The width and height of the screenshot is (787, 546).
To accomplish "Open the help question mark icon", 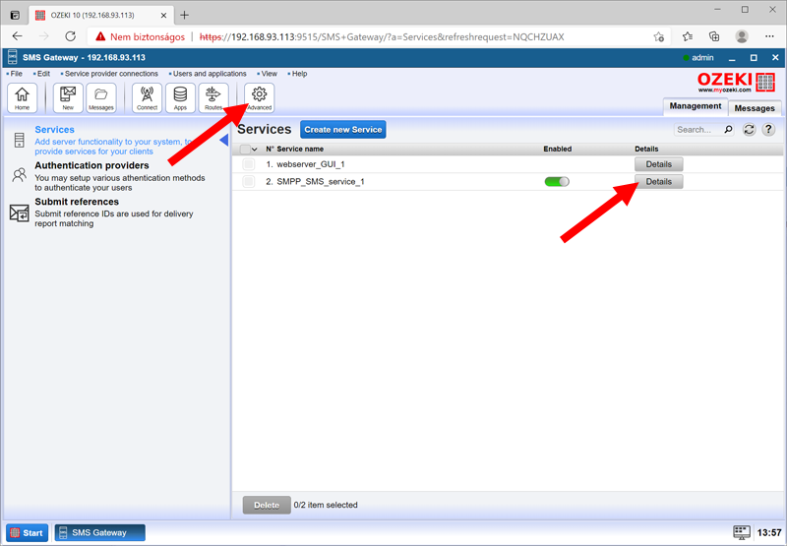I will point(768,130).
